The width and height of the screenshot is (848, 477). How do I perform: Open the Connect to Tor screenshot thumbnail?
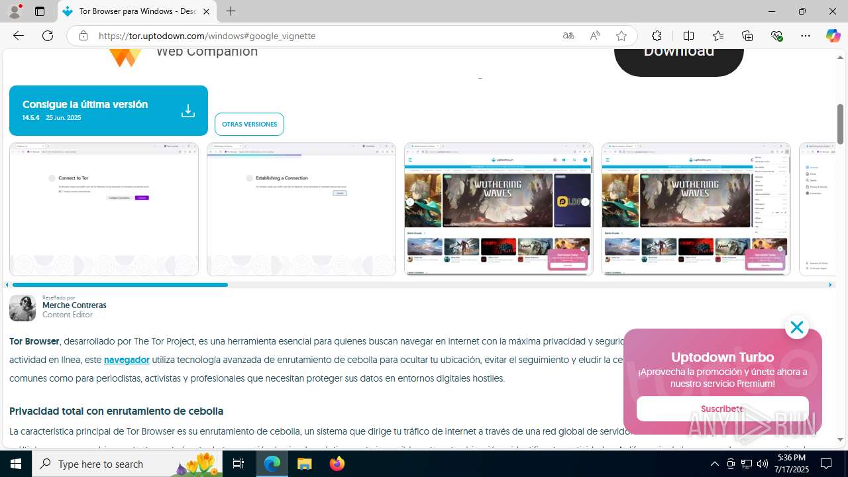tap(104, 209)
